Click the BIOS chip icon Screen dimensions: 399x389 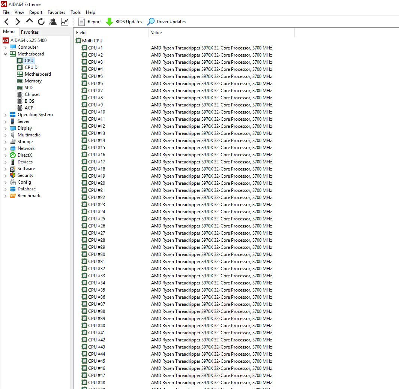tap(20, 101)
